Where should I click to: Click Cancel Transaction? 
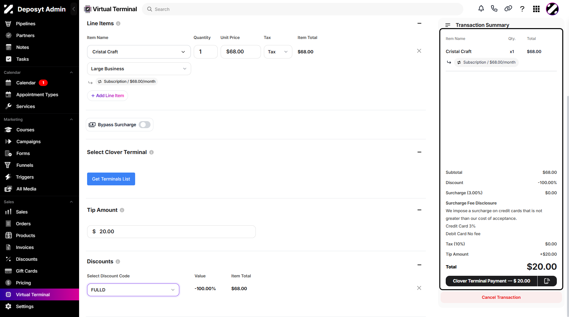click(x=501, y=297)
